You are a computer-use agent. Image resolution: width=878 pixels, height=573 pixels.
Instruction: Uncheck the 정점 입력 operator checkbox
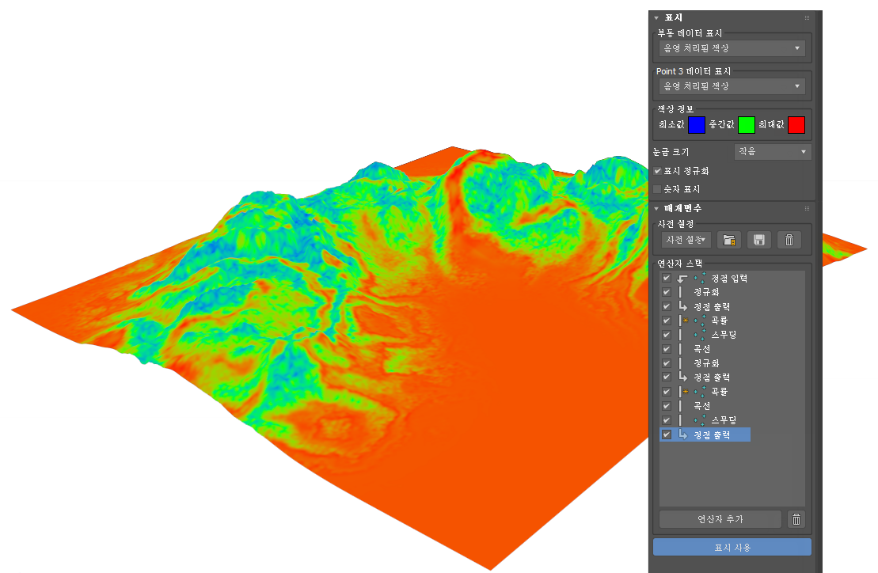point(667,278)
